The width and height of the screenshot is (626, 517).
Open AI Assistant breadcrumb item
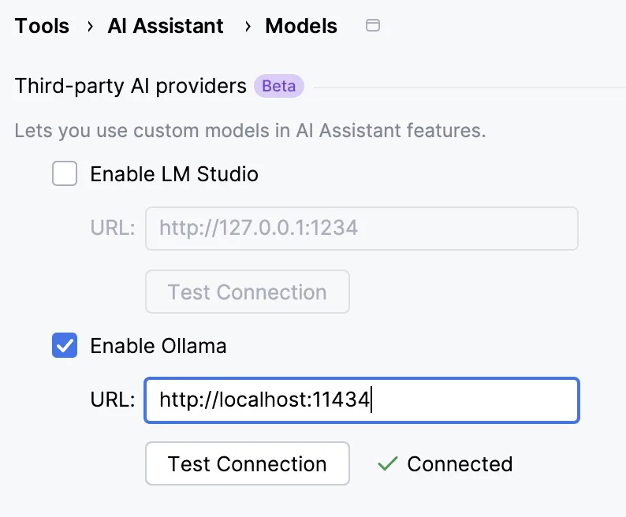166,26
